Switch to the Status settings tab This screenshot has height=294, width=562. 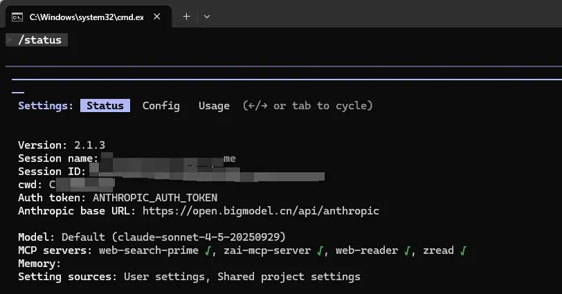tap(105, 106)
